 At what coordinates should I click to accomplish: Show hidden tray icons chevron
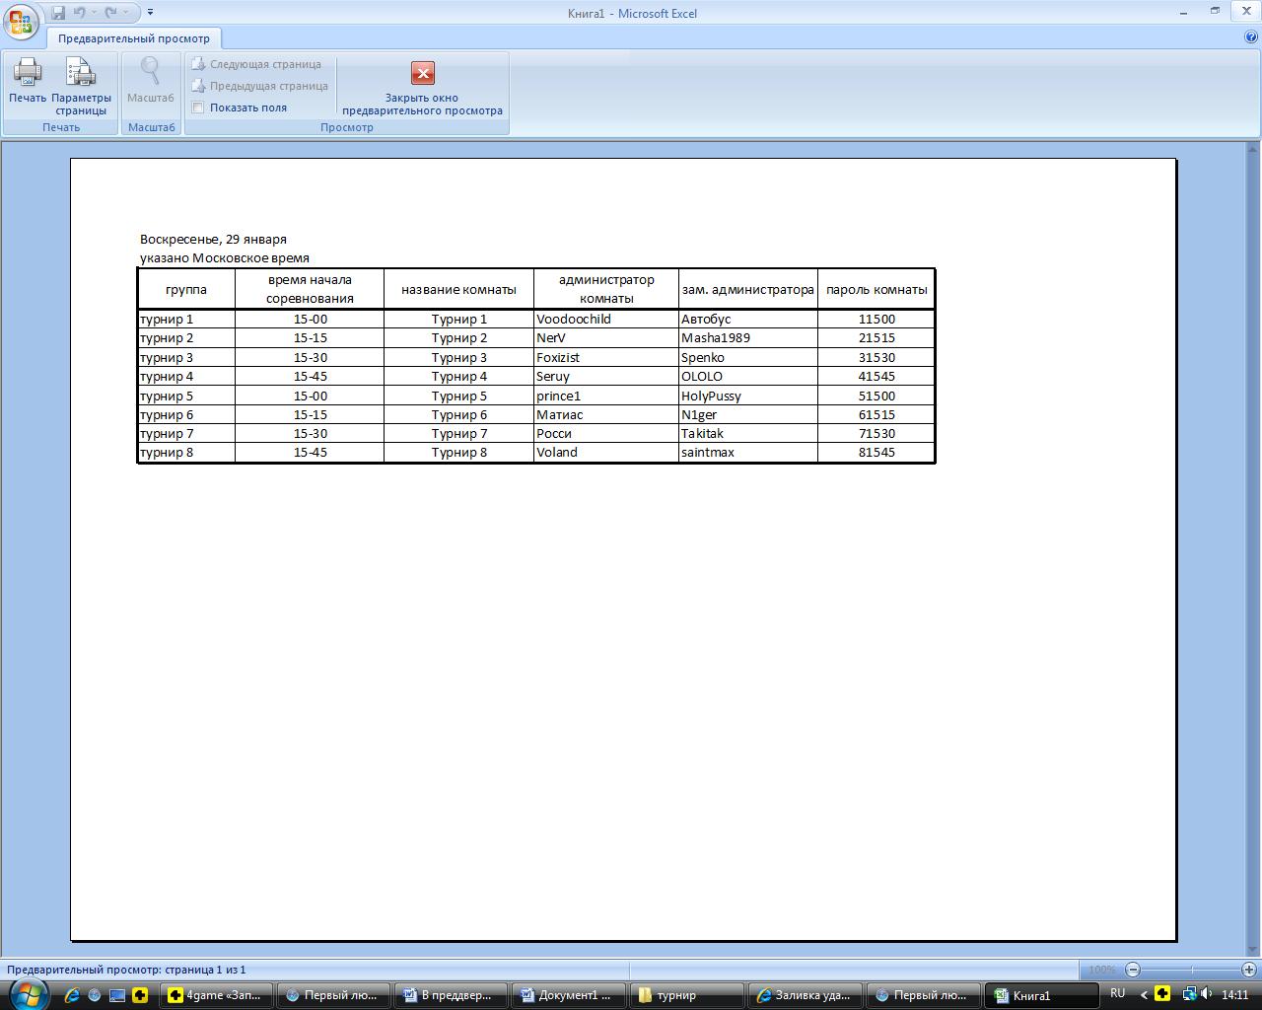pyautogui.click(x=1144, y=994)
